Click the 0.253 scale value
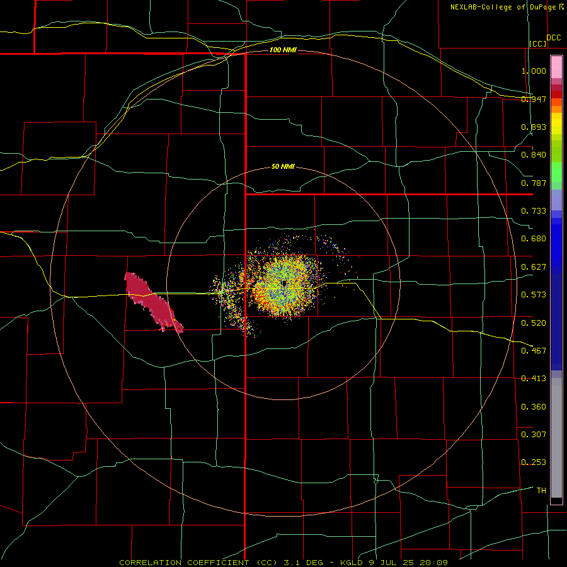 click(x=534, y=462)
